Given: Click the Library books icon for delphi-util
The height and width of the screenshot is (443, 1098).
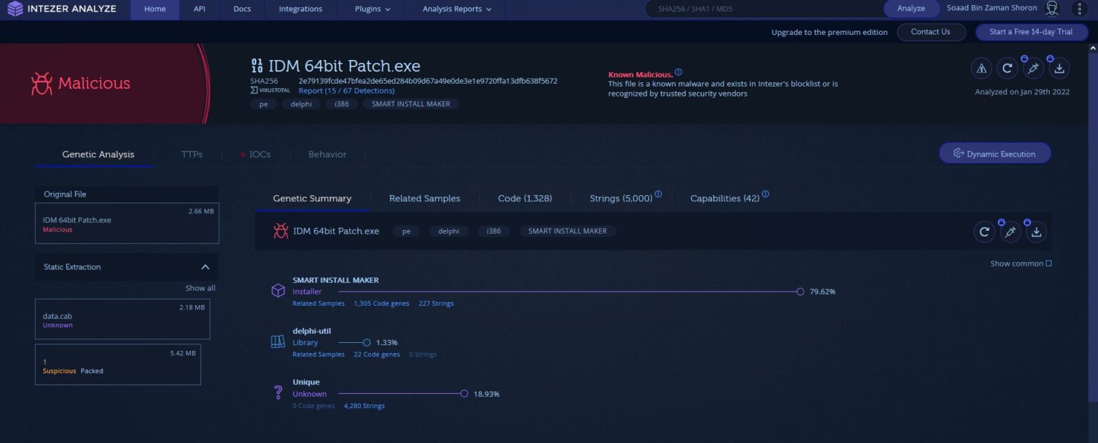Looking at the screenshot, I should pos(278,342).
